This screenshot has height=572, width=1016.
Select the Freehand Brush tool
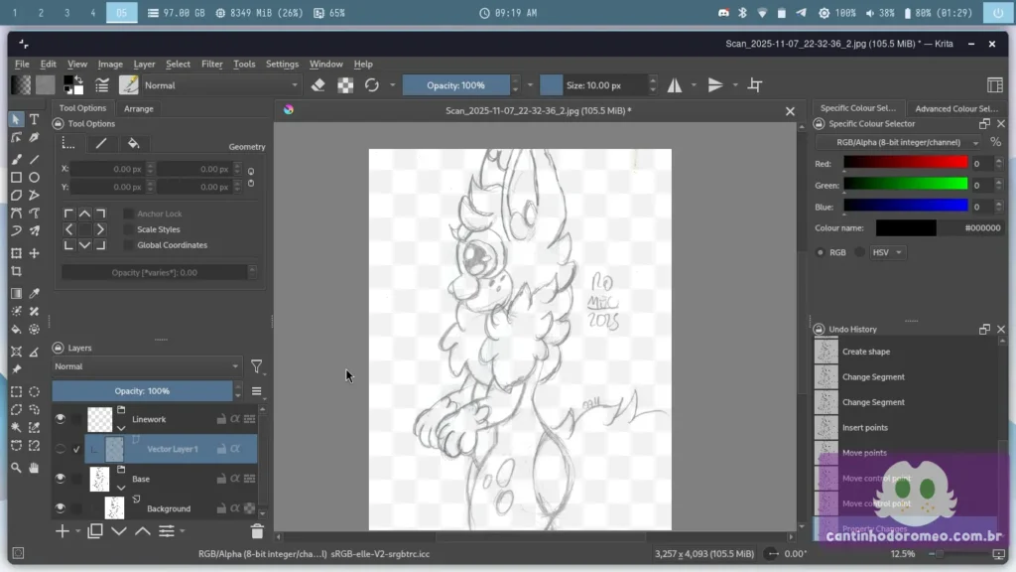[16, 159]
